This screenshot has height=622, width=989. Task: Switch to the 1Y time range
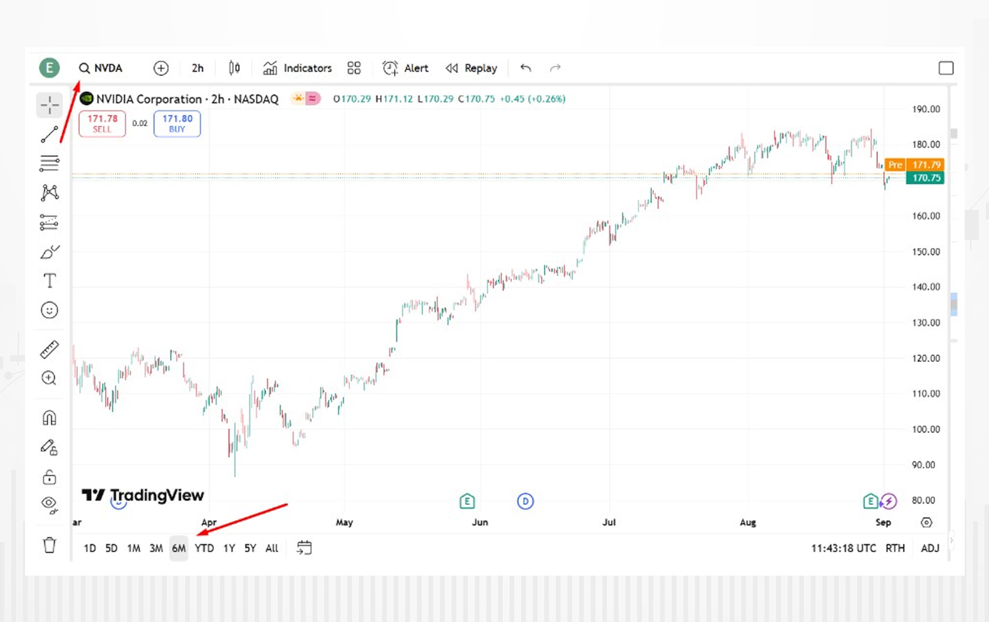[x=229, y=548]
